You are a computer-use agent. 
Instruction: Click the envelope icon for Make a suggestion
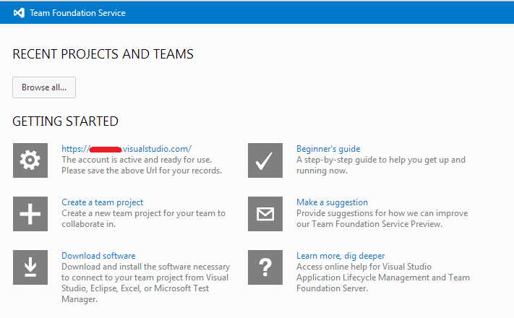[265, 214]
